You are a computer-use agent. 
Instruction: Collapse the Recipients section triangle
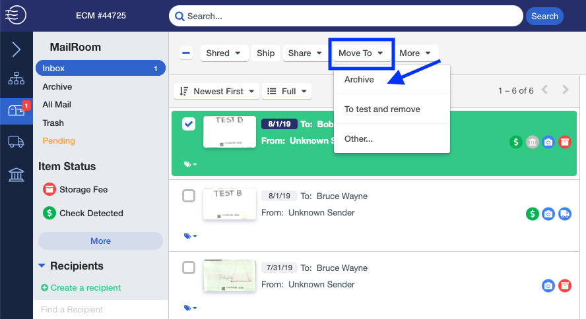42,266
